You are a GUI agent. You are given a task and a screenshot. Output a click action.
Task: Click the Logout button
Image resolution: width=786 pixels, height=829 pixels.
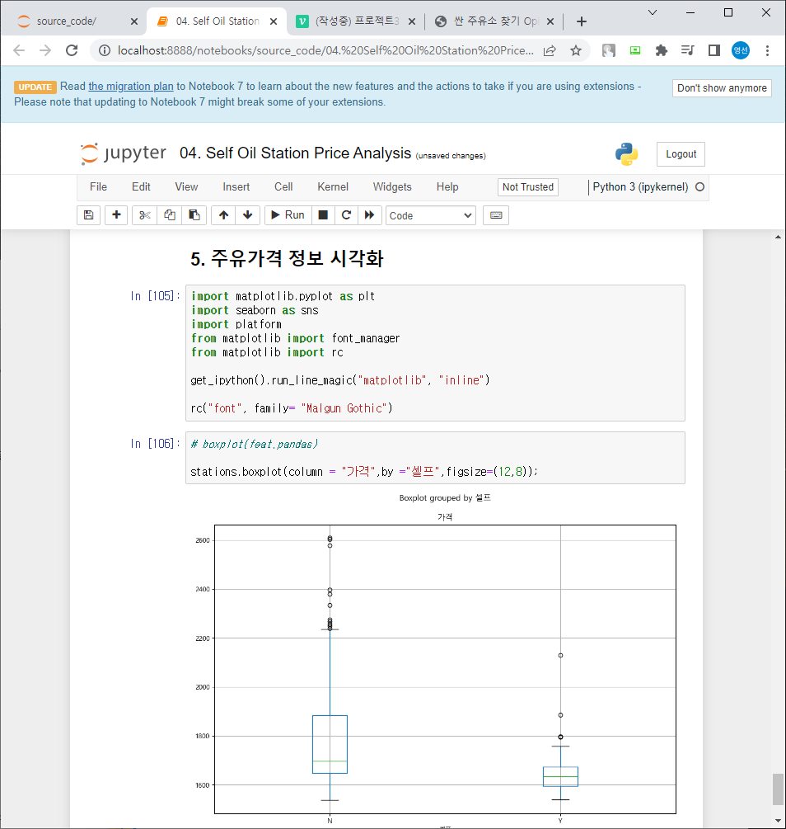(x=681, y=154)
